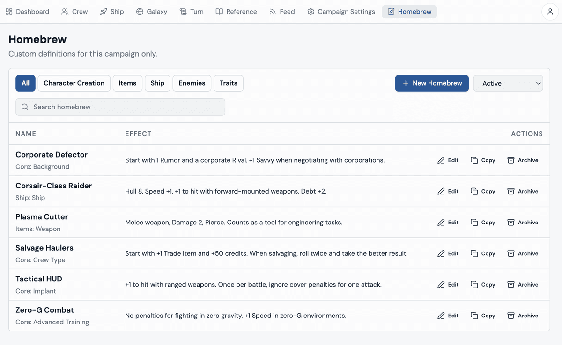Screen dimensions: 562x345
Task: Click the Turn scroll icon
Action: [183, 12]
